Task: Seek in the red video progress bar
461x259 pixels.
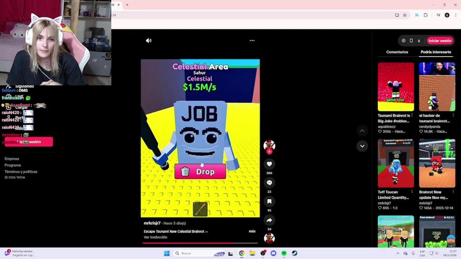Action: pos(200,243)
